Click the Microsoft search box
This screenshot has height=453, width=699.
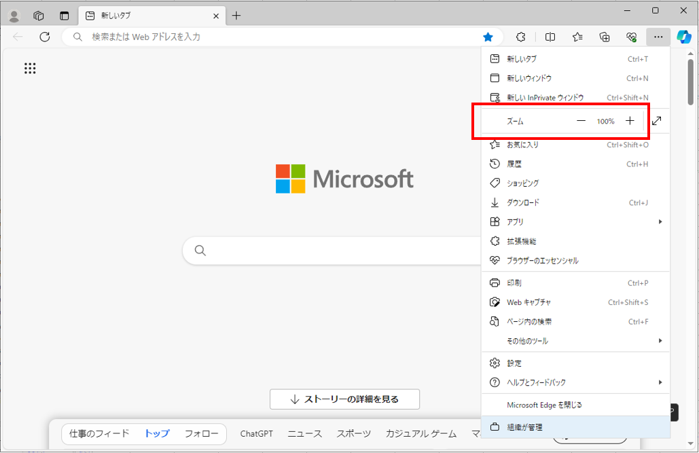(x=332, y=251)
